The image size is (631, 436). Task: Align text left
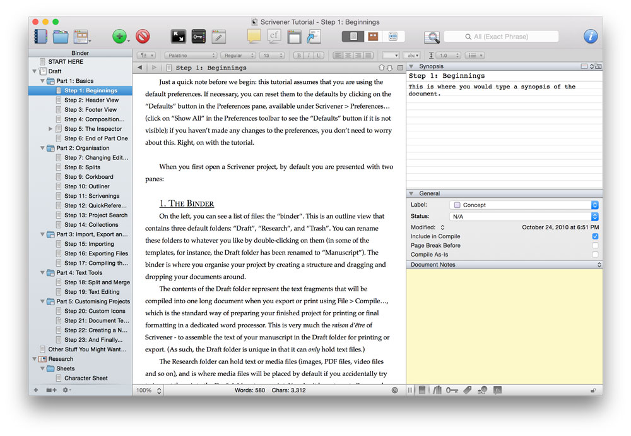point(338,56)
